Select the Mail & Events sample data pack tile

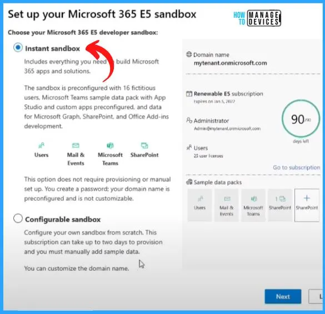point(226,205)
